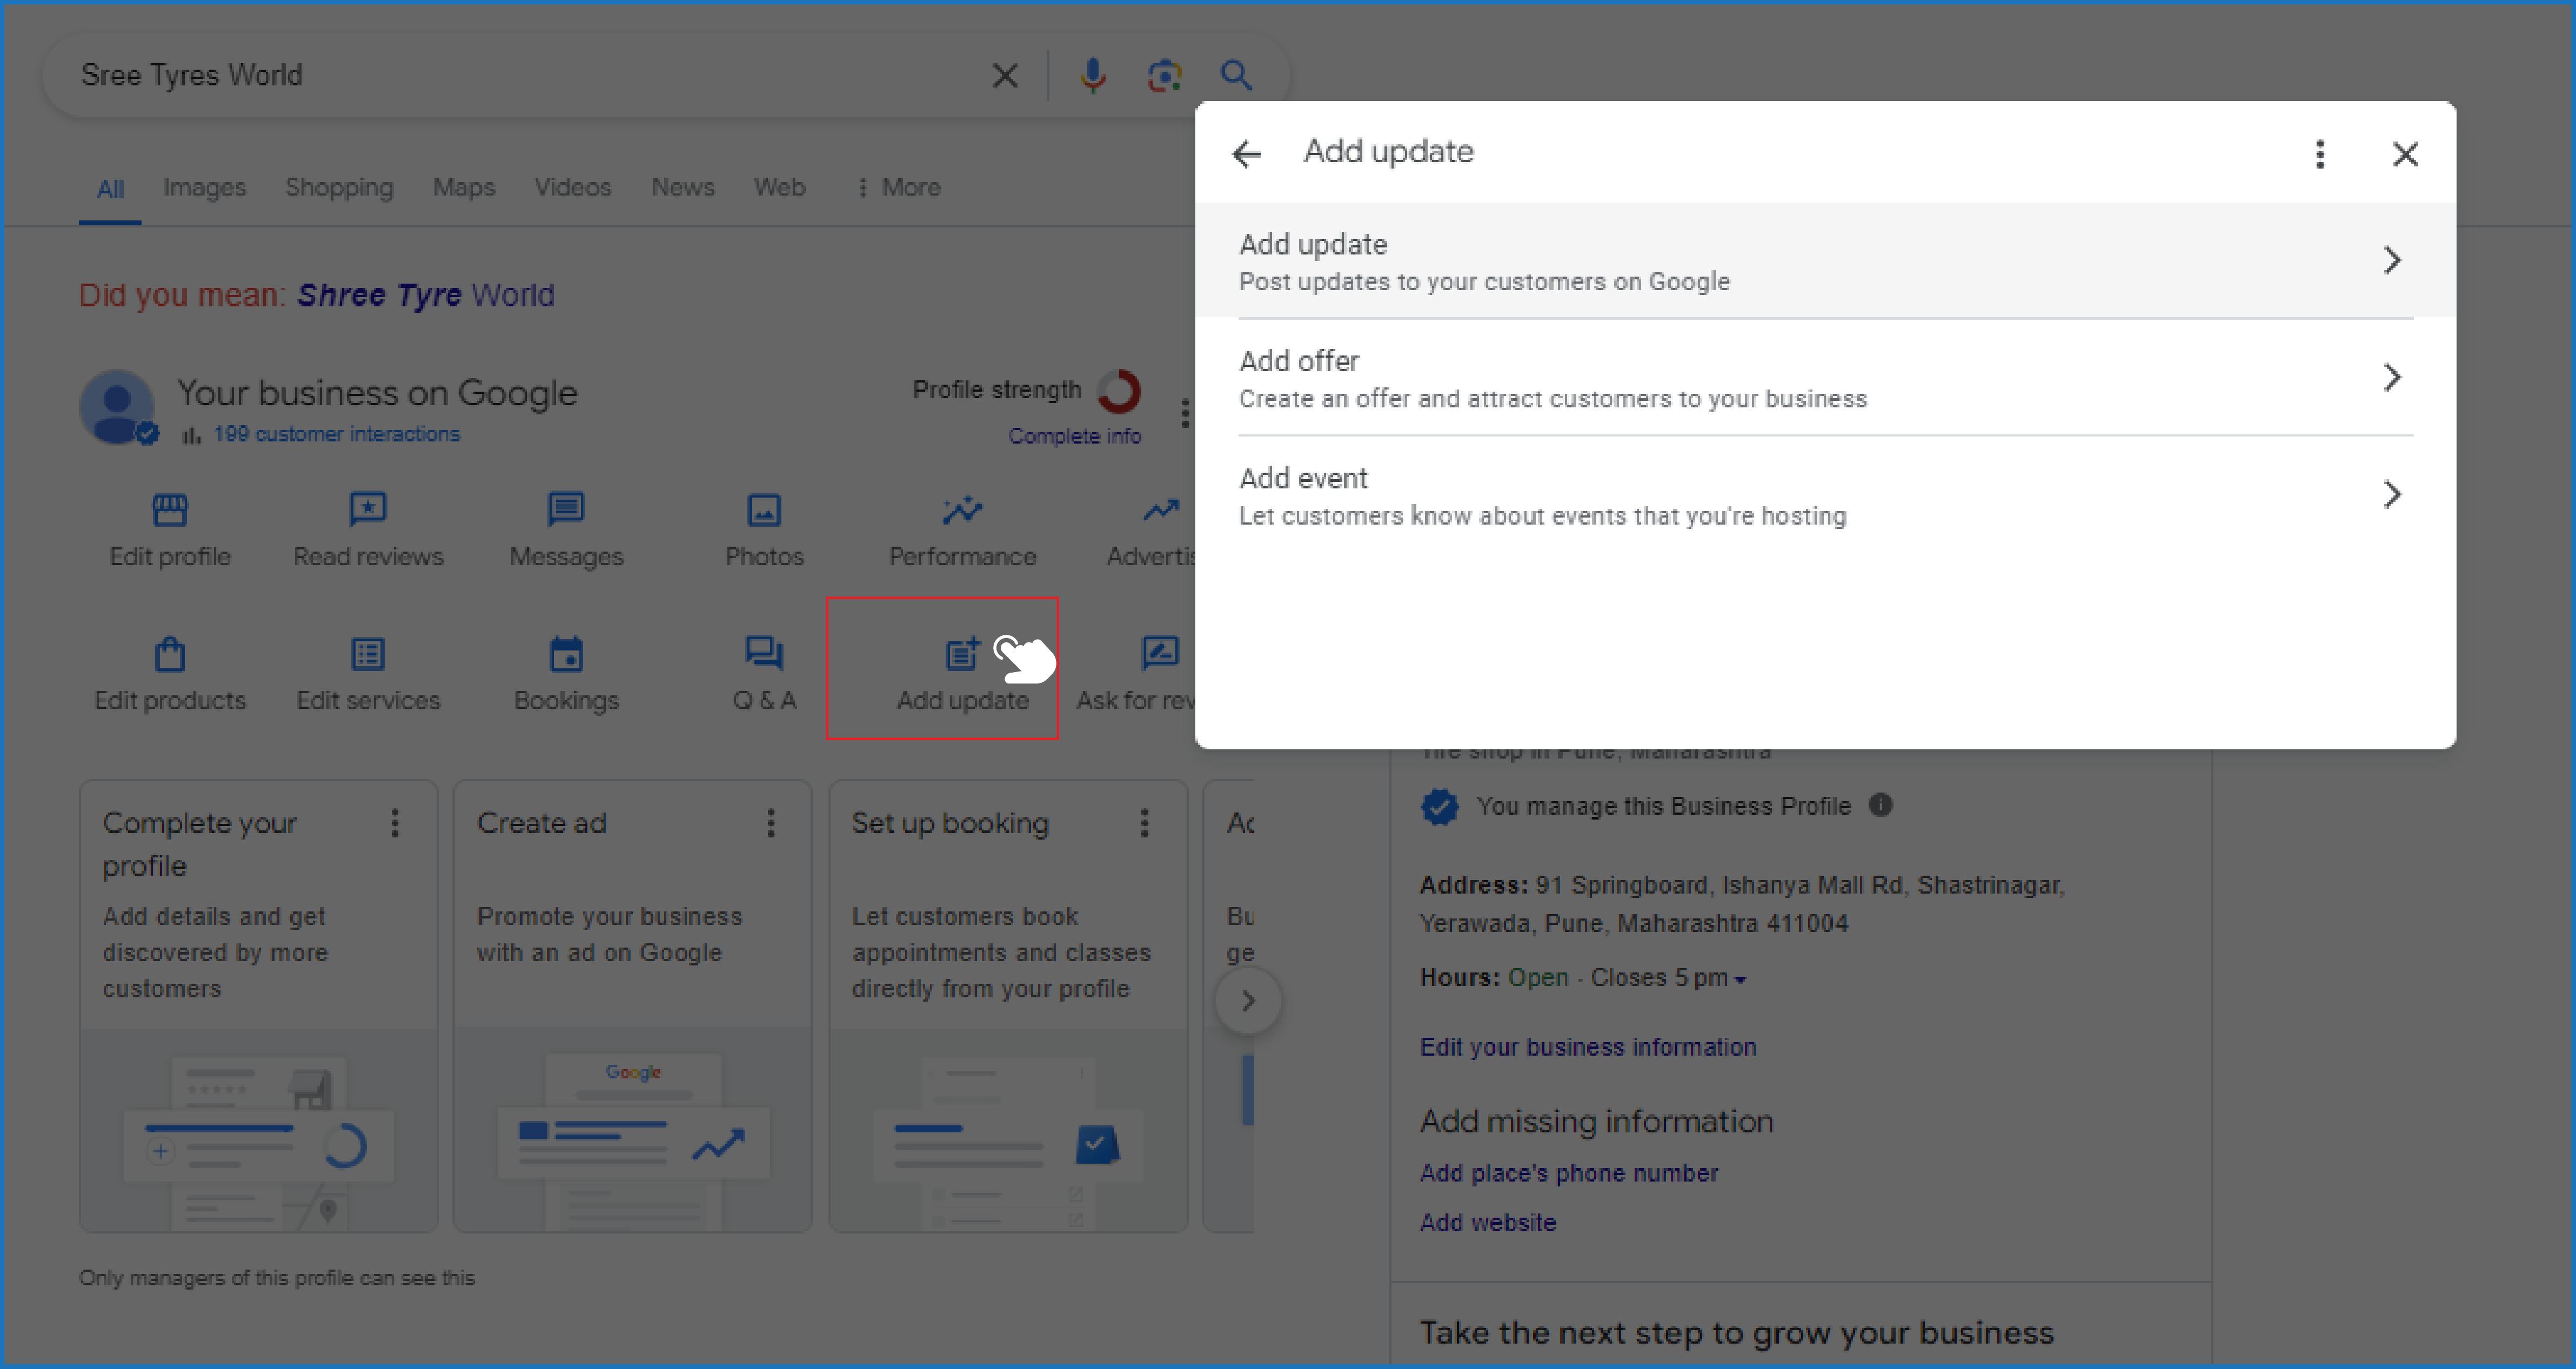This screenshot has height=1369, width=2576.
Task: Open 199 customer interactions link
Action: (x=337, y=434)
